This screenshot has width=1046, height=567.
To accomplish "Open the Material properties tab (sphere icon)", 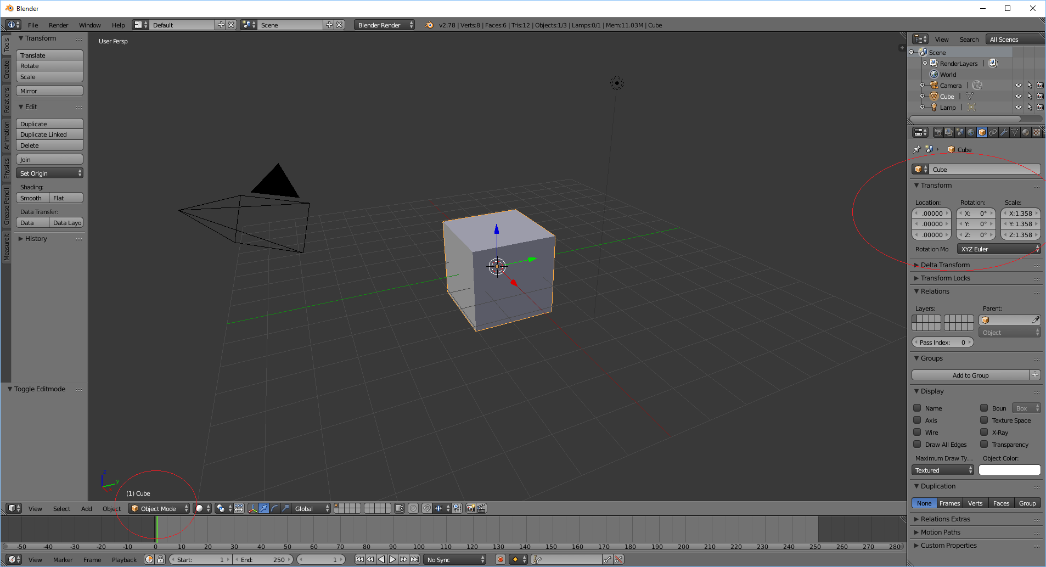I will [1026, 132].
